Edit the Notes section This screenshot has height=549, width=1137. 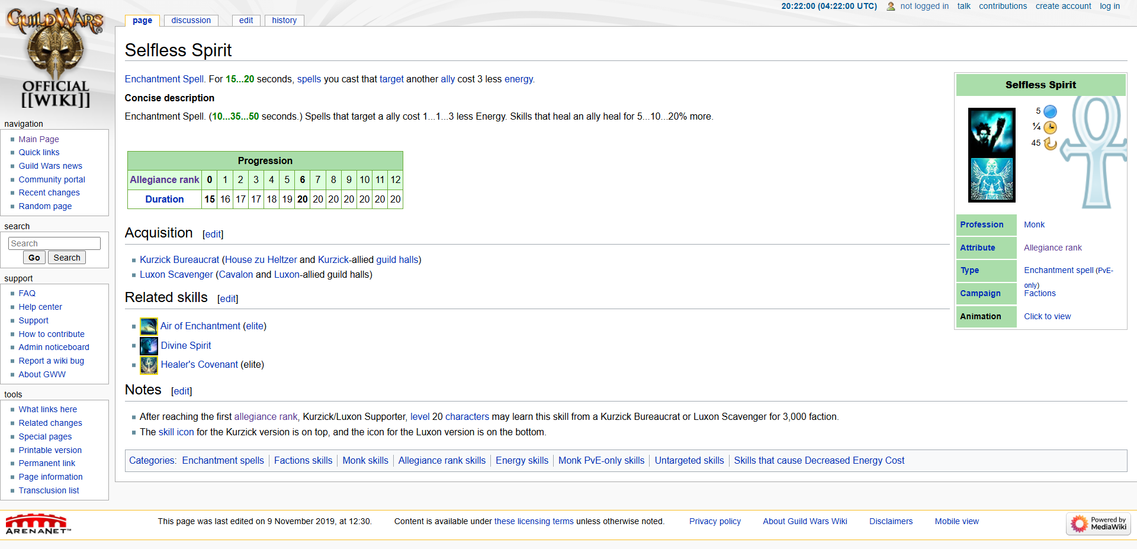pyautogui.click(x=181, y=391)
